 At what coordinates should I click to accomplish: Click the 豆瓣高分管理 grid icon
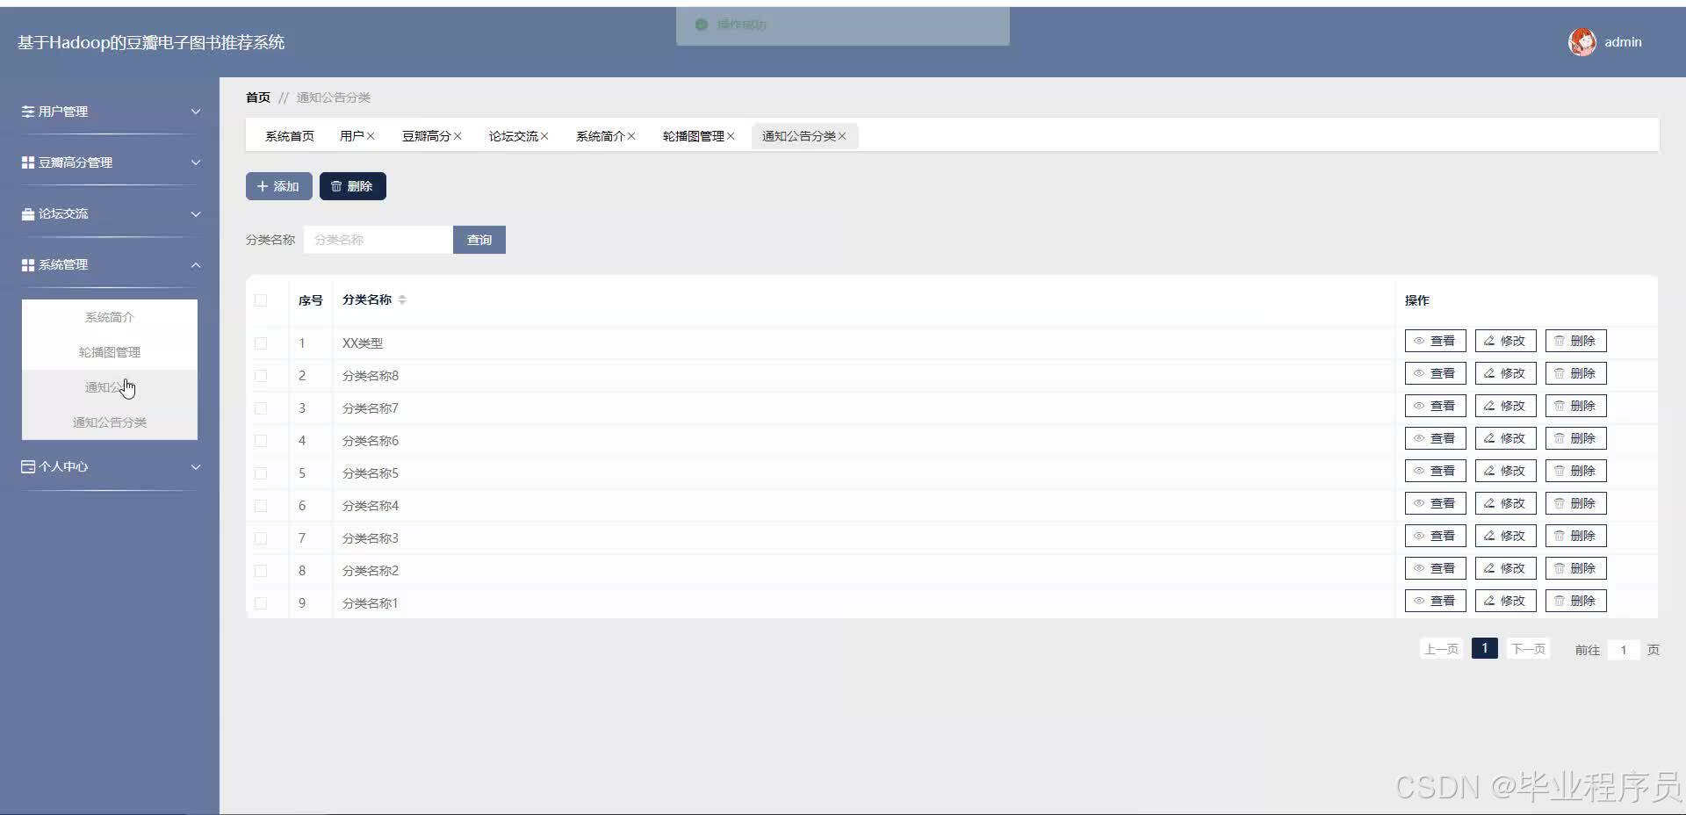point(28,162)
